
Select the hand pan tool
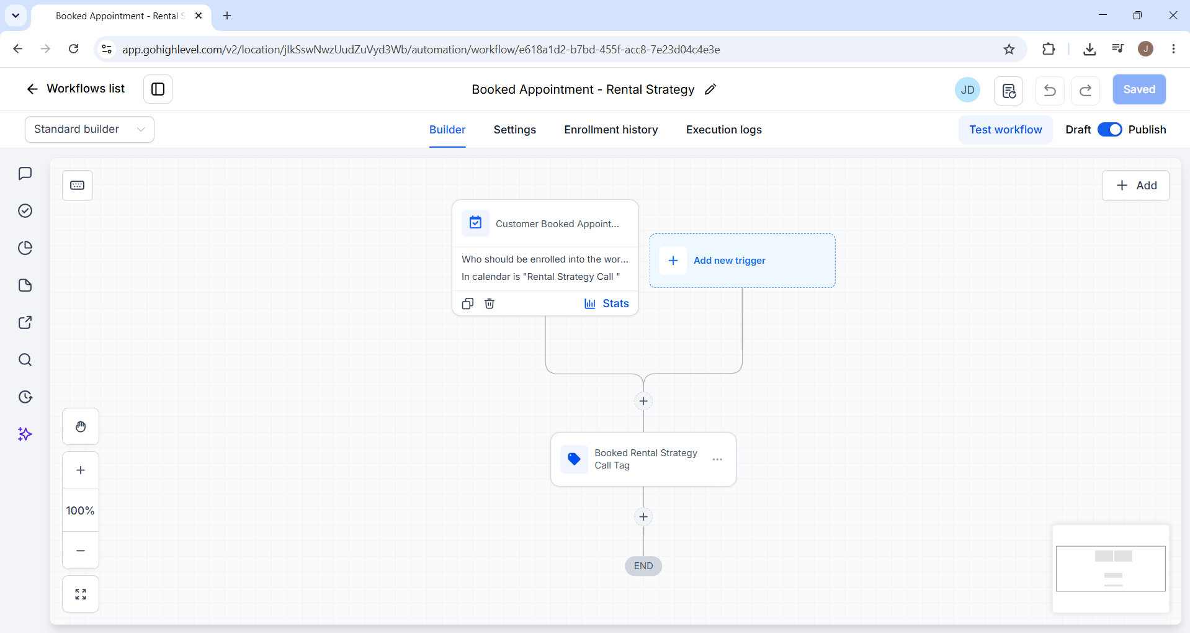tap(81, 426)
